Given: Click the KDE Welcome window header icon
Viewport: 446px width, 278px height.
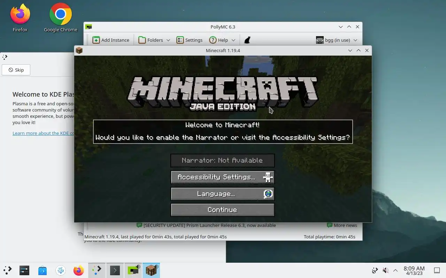Looking at the screenshot, I should click(5, 57).
